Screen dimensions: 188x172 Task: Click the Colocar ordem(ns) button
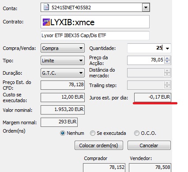click(x=99, y=145)
